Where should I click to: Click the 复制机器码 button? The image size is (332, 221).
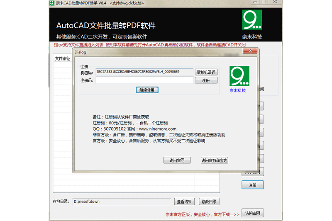[x=206, y=72]
